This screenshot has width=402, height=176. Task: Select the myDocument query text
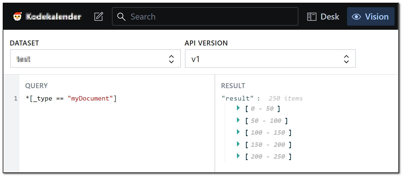[88, 98]
